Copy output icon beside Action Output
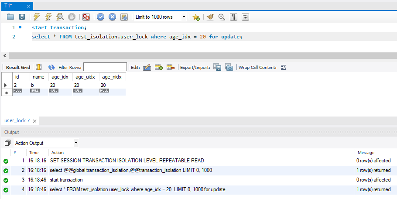The width and height of the screenshot is (397, 199). tap(7, 143)
